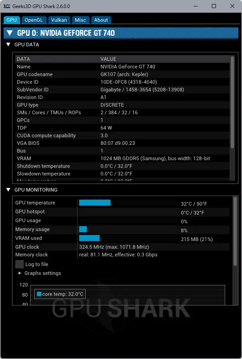The image size is (242, 359).
Task: Select the GPU tab
Action: pos(12,20)
